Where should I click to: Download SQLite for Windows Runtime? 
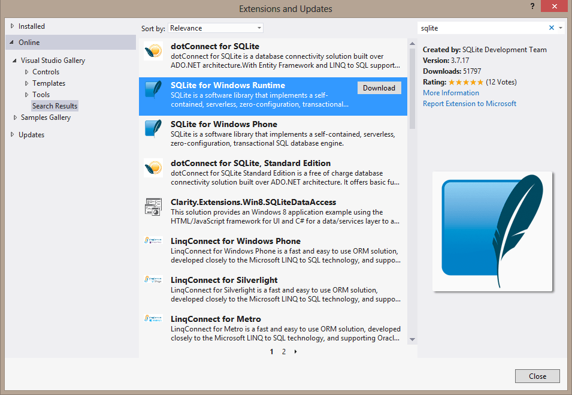tap(379, 88)
